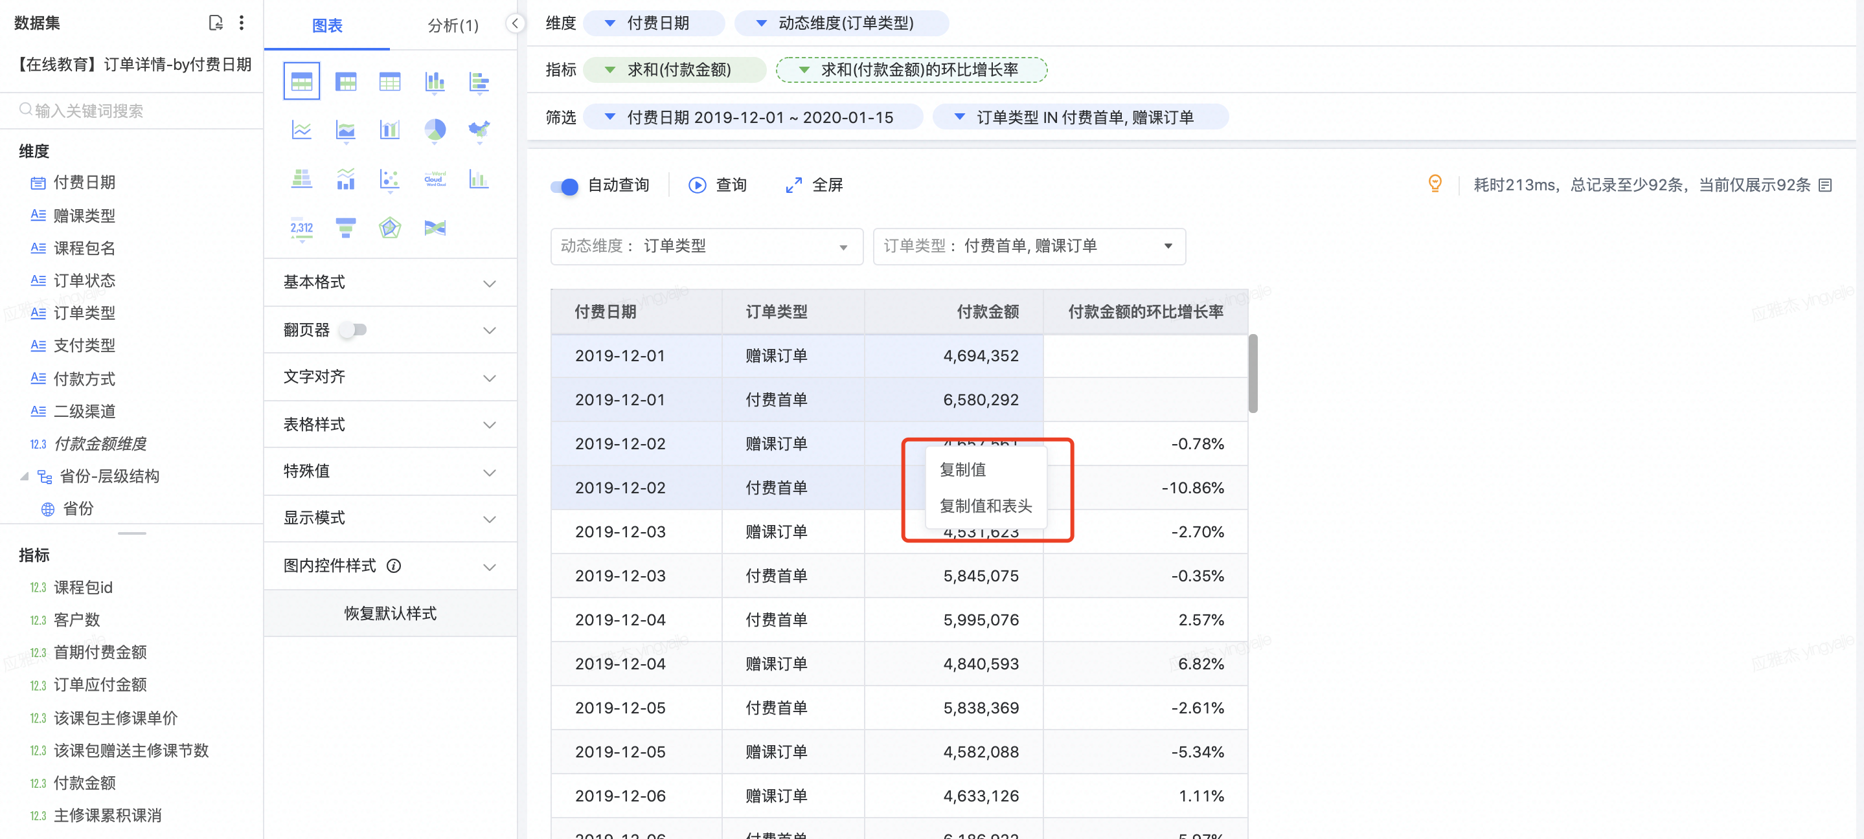This screenshot has width=1864, height=839.
Task: Enable the 翻页器 toggle switch
Action: pyautogui.click(x=354, y=330)
